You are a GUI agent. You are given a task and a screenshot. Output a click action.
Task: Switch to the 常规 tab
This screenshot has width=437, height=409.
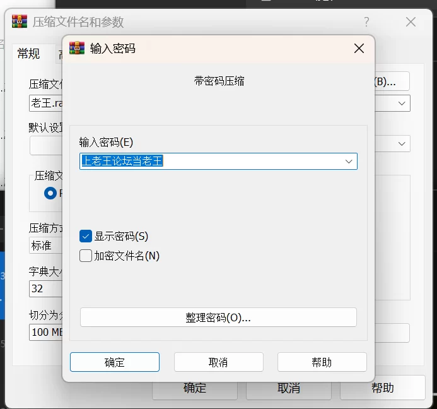point(28,54)
